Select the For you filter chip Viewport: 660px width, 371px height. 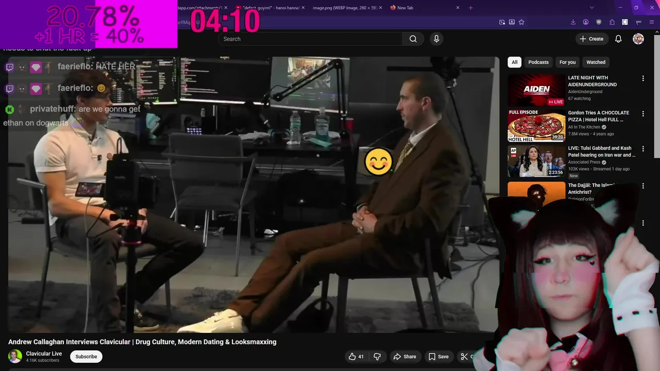tap(567, 62)
